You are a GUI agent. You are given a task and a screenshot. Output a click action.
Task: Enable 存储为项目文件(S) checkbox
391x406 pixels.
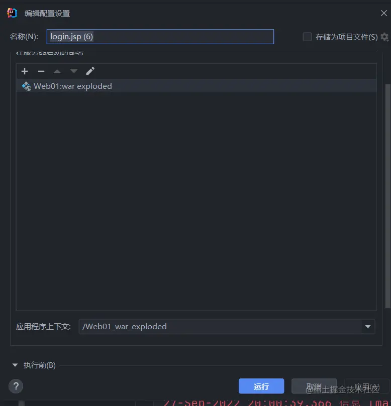[307, 37]
